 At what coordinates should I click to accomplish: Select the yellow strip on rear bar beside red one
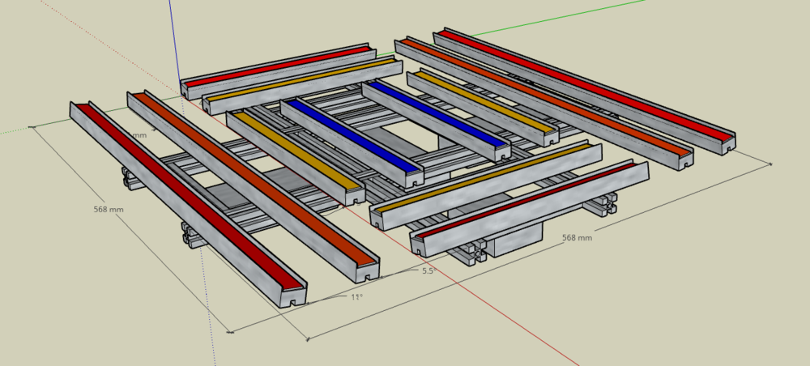click(303, 79)
